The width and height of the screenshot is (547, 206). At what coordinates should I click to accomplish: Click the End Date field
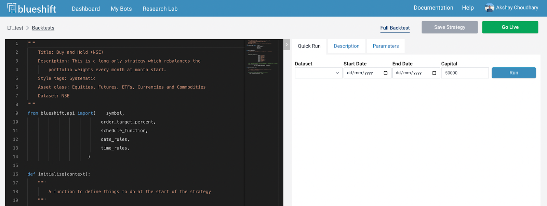click(x=416, y=73)
